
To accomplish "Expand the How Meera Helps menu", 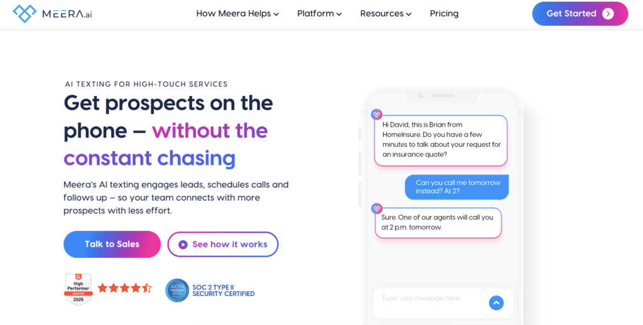I will [x=237, y=14].
